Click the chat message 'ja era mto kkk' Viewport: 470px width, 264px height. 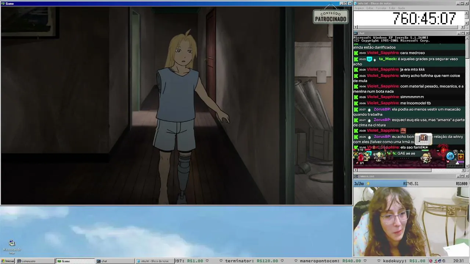point(412,69)
